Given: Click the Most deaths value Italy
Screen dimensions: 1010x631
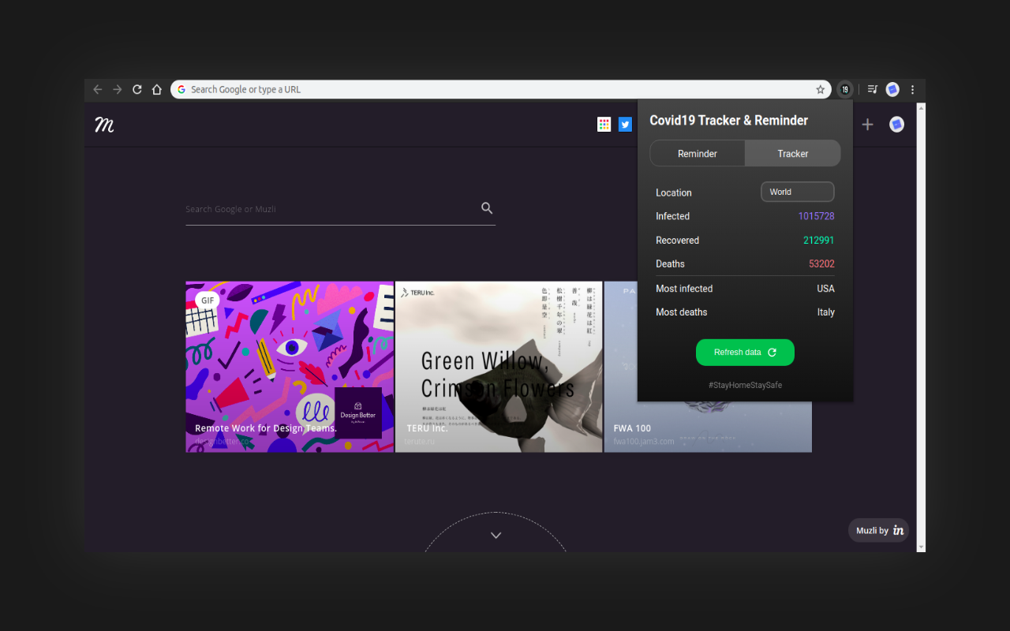Looking at the screenshot, I should click(x=826, y=312).
